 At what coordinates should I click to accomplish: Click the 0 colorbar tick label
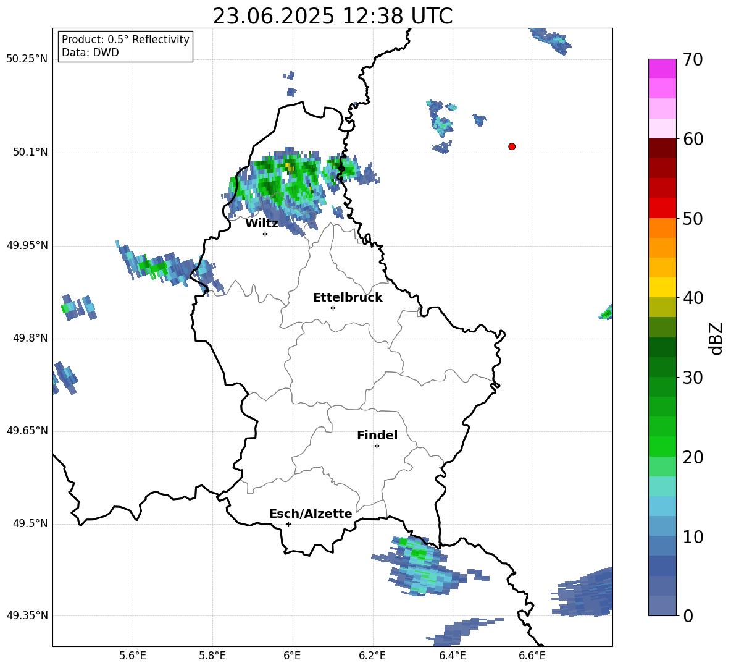pyautogui.click(x=688, y=616)
